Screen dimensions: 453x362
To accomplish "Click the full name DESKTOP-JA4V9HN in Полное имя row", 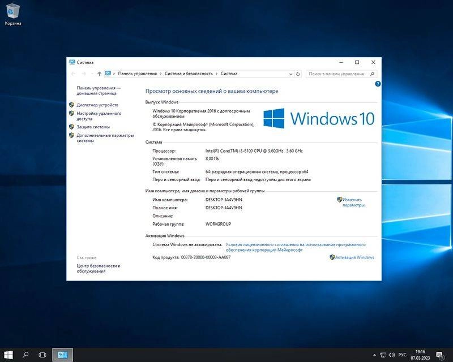I will [x=224, y=208].
